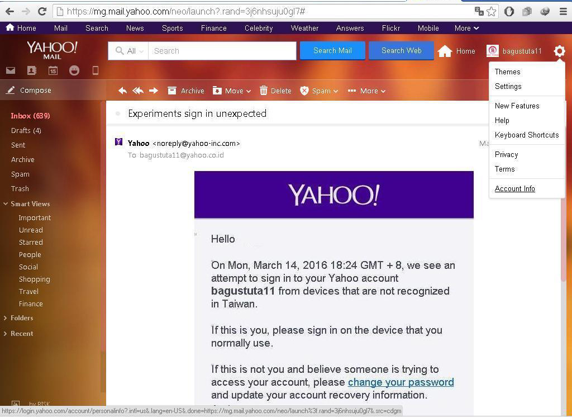Toggle the star dot beside the subject
The height and width of the screenshot is (417, 572).
click(117, 113)
